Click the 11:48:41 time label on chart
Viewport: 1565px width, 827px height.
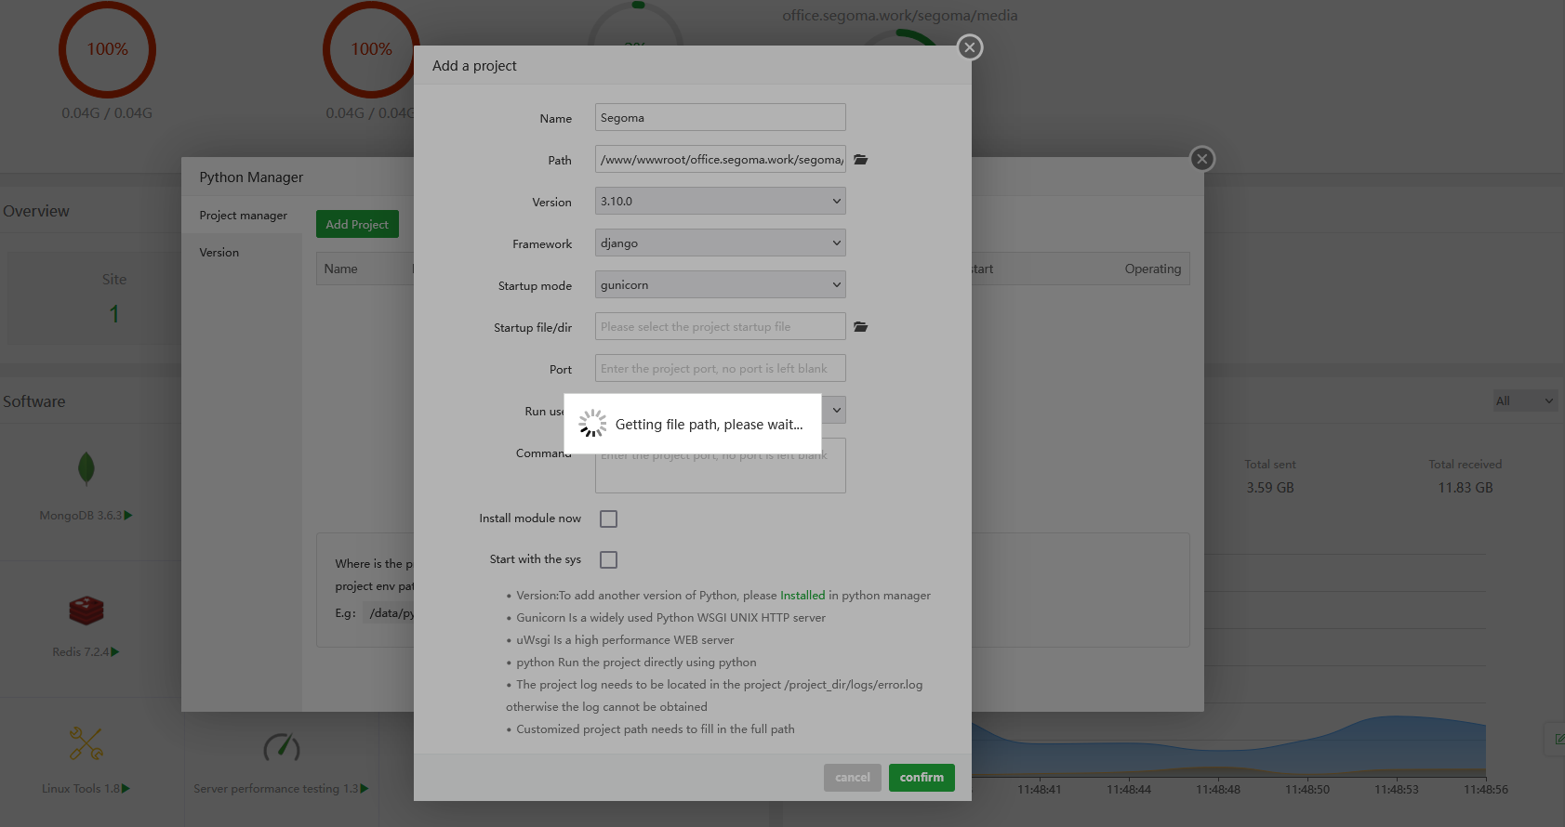coord(1040,790)
